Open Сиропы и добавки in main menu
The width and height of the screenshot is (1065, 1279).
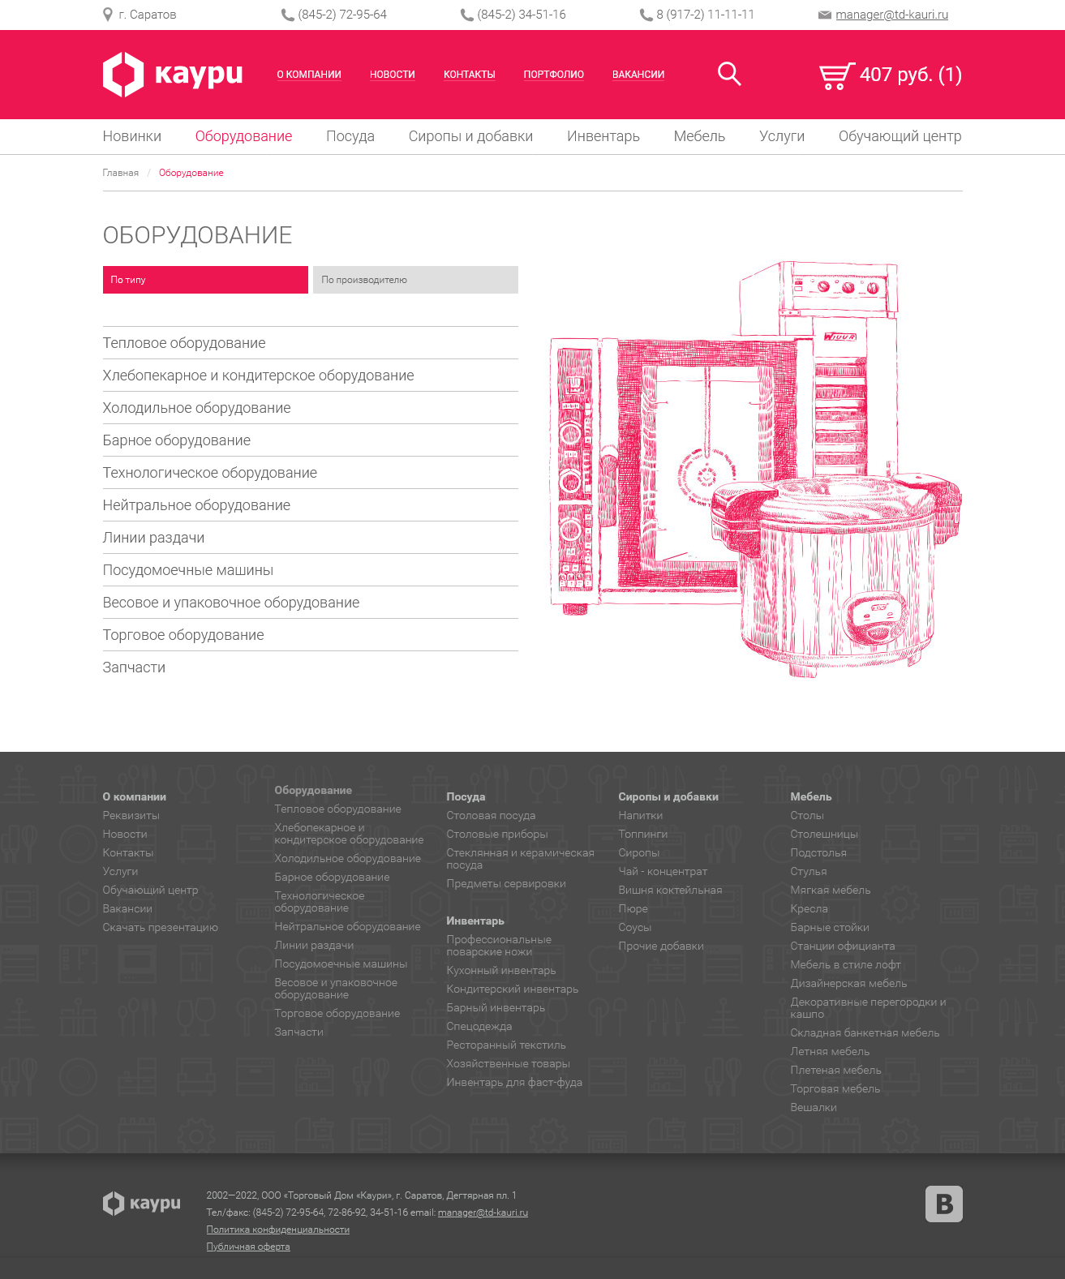pyautogui.click(x=470, y=136)
